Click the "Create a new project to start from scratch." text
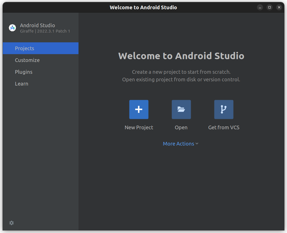 181,72
